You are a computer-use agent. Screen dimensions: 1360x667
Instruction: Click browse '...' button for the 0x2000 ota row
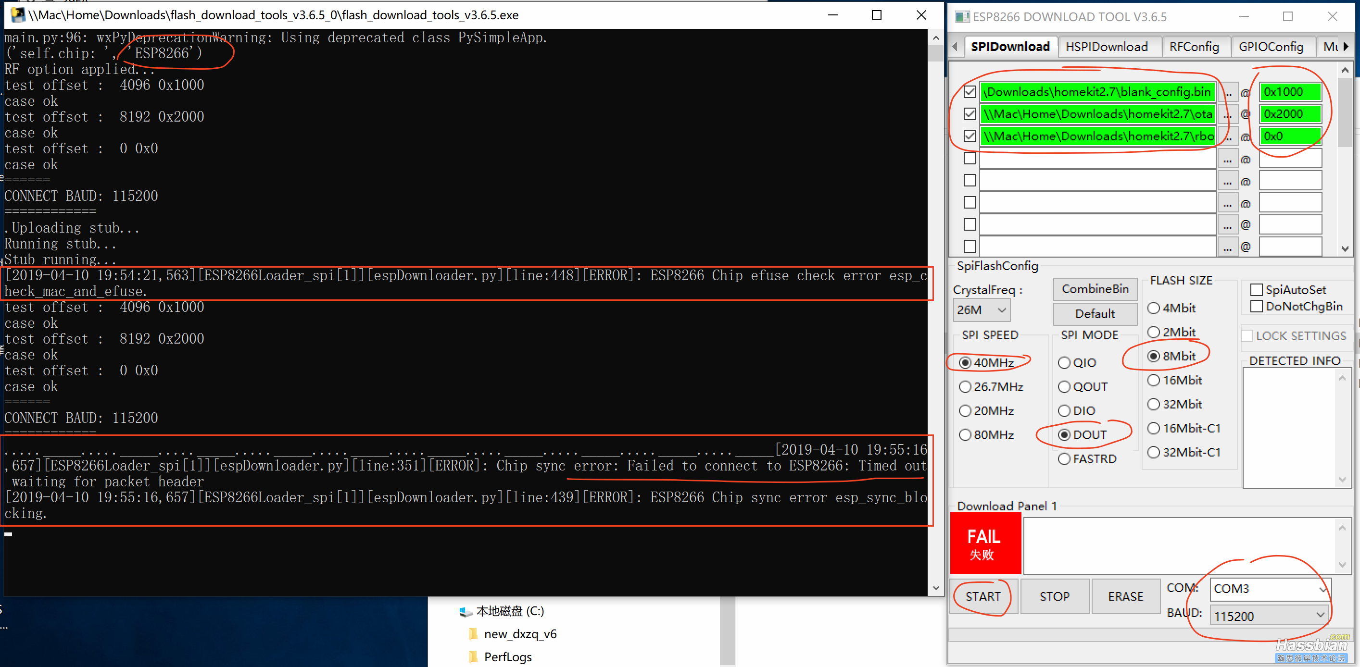[x=1229, y=115]
